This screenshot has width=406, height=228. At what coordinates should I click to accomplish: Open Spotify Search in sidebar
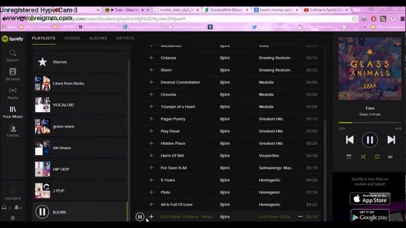[x=13, y=56]
